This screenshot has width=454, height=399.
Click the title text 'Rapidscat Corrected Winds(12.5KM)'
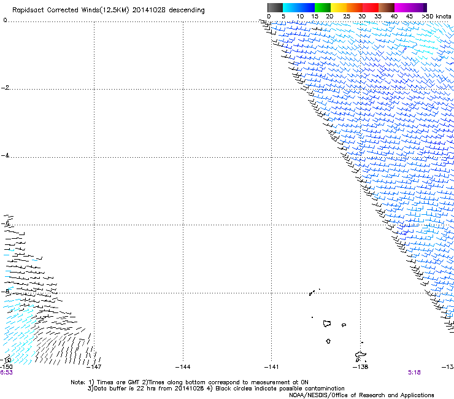point(71,10)
